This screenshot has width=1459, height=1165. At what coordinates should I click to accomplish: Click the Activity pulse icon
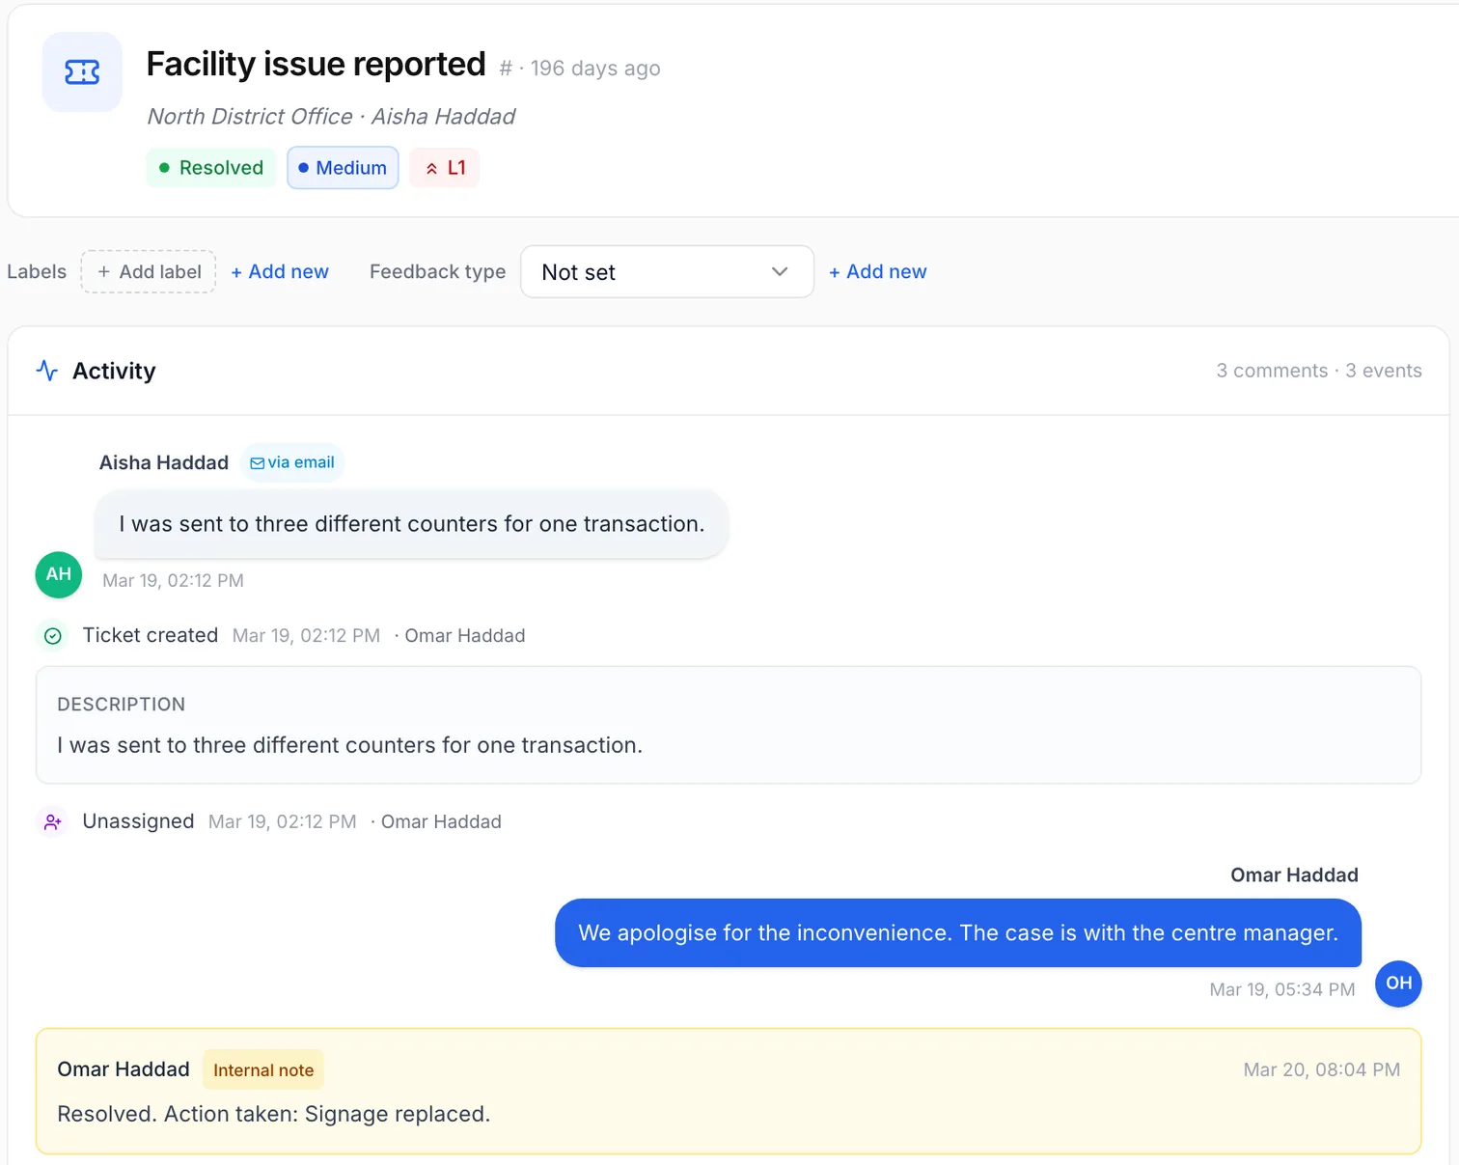tap(47, 371)
